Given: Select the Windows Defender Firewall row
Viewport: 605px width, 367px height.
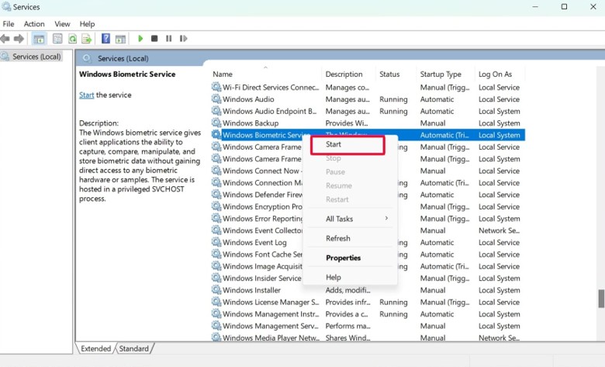Looking at the screenshot, I should tap(368, 195).
